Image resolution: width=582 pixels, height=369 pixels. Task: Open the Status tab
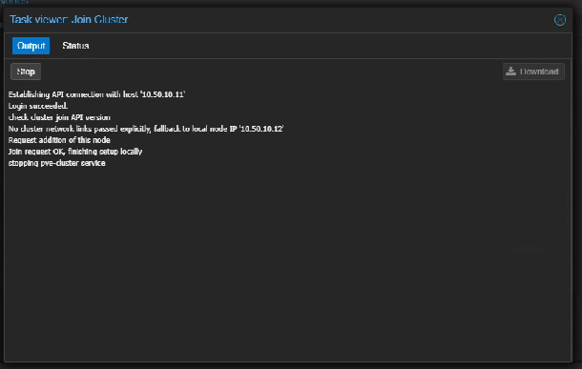(x=75, y=46)
